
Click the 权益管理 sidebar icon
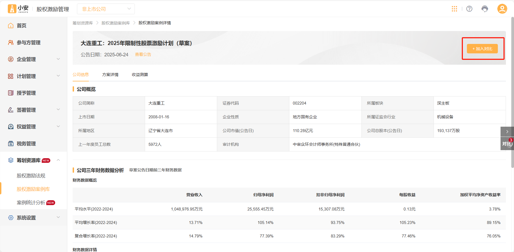click(11, 127)
